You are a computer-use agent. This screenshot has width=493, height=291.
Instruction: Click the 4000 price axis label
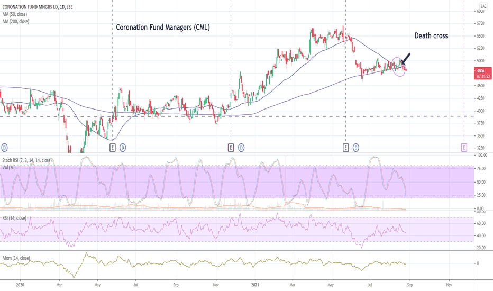coord(480,111)
